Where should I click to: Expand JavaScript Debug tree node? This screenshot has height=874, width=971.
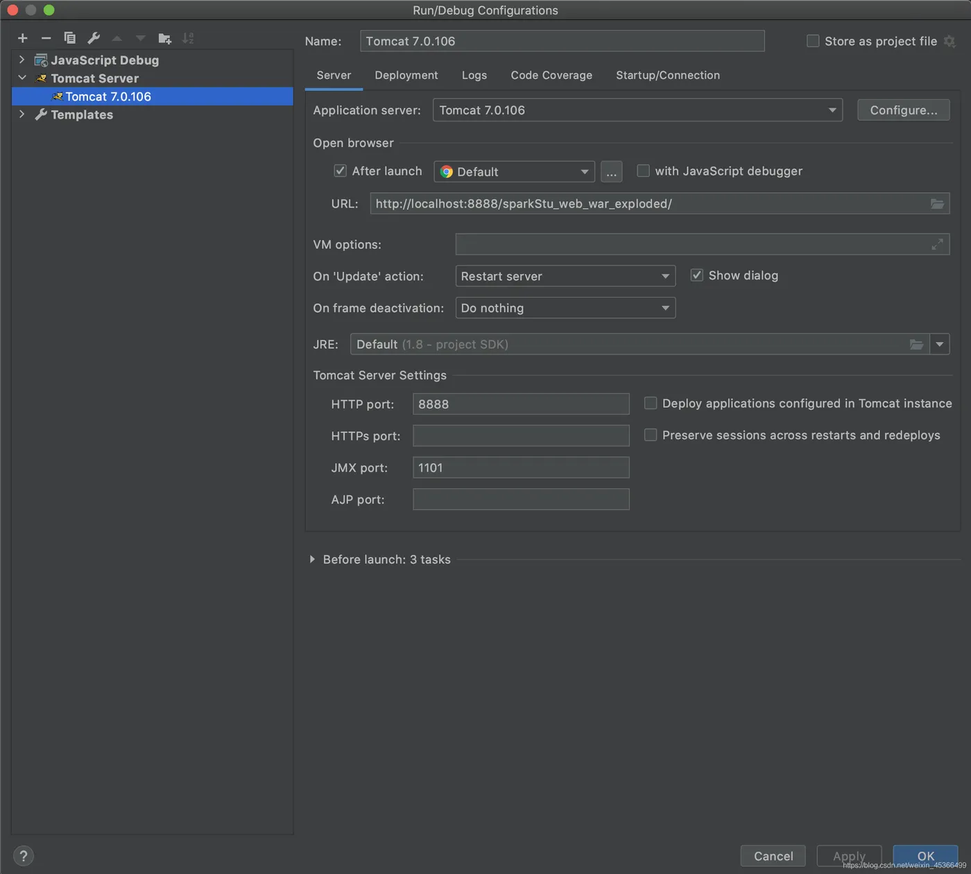click(22, 60)
